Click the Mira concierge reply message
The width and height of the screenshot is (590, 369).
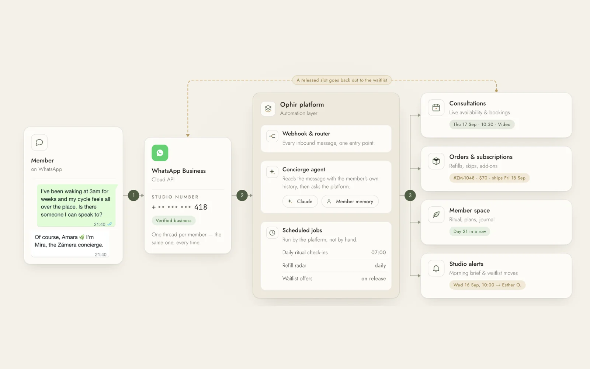point(70,244)
